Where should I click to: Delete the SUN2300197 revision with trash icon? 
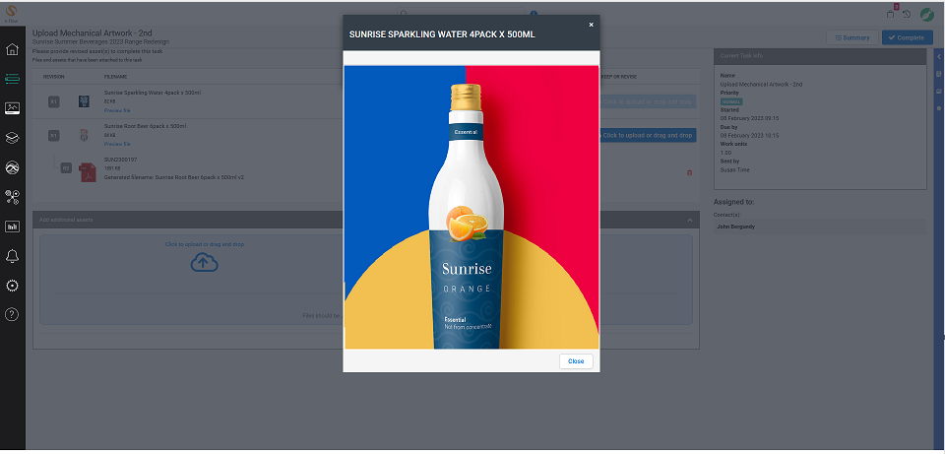tap(689, 172)
